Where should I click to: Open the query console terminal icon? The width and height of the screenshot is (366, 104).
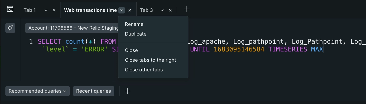coord(10,9)
